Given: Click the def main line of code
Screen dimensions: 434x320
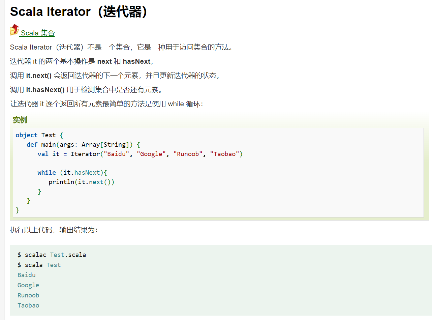Looking at the screenshot, I should tap(83, 145).
